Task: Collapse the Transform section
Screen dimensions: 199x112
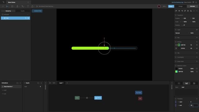Action: [x=176, y=15]
